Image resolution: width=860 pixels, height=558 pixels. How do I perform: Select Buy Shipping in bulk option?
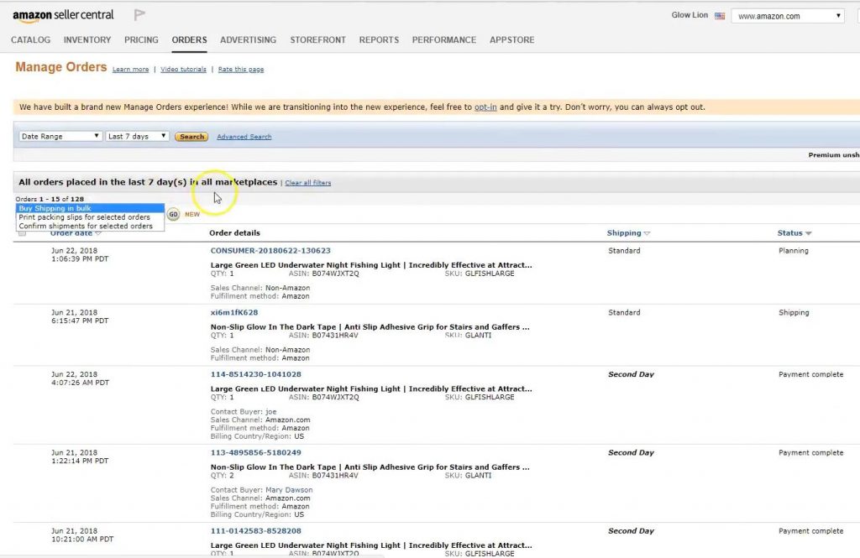[90, 208]
